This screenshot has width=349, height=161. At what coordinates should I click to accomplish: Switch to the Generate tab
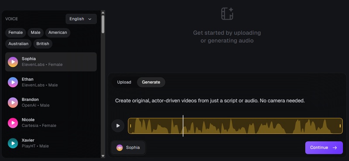[151, 82]
